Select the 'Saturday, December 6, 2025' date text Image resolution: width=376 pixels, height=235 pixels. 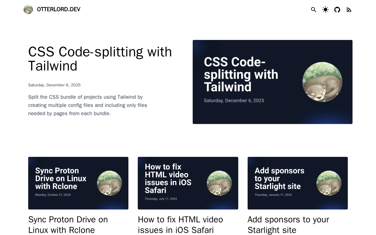click(54, 85)
